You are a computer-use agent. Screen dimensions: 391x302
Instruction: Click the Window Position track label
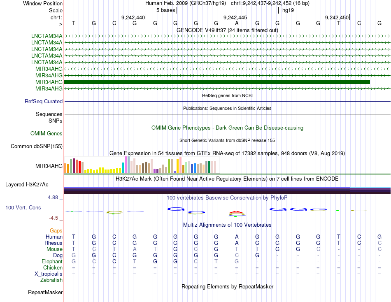(43, 3)
